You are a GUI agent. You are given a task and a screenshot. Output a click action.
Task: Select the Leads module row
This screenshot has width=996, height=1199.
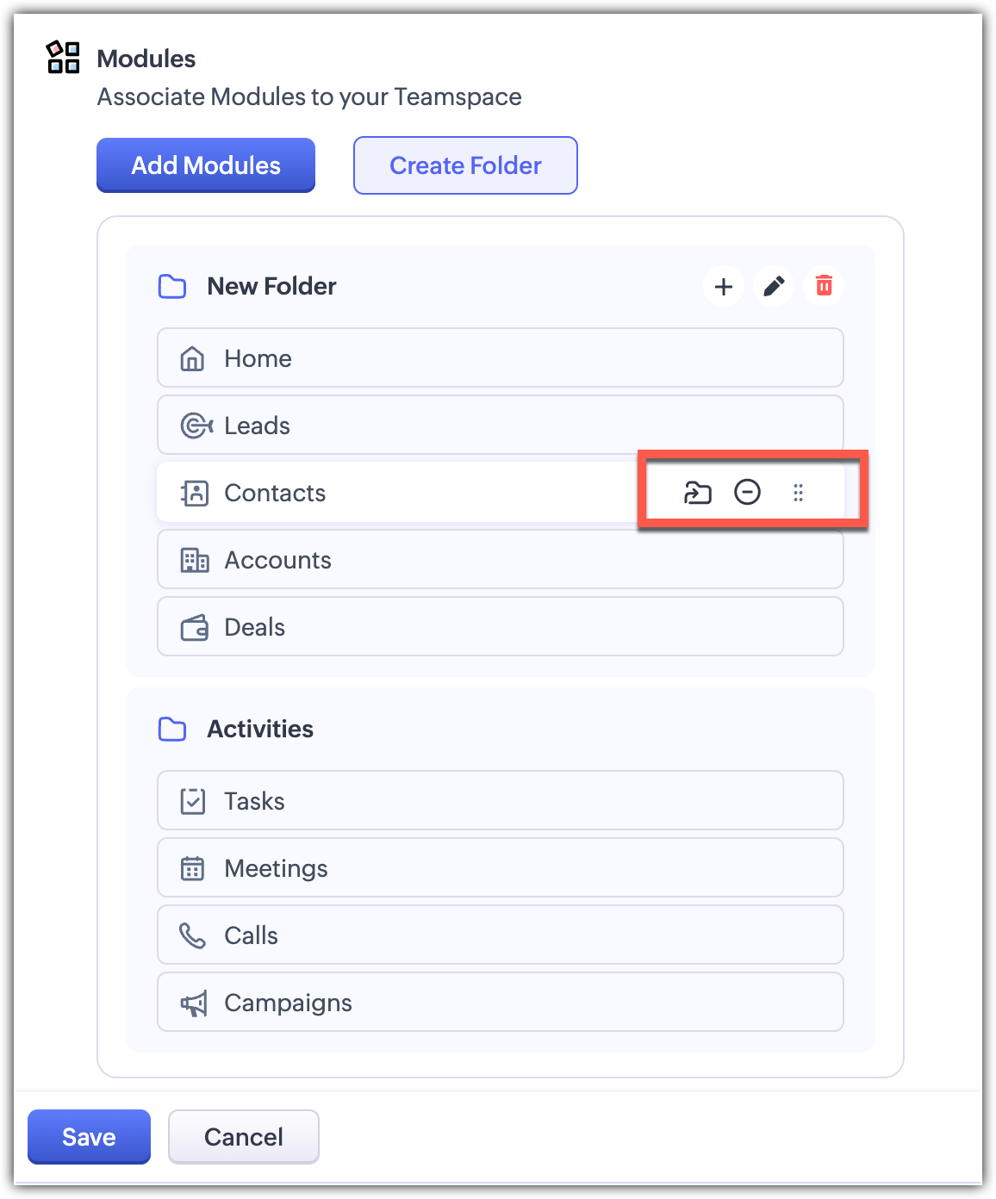(x=500, y=426)
